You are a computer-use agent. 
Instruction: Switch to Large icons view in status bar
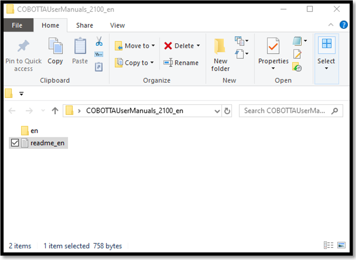click(x=342, y=245)
